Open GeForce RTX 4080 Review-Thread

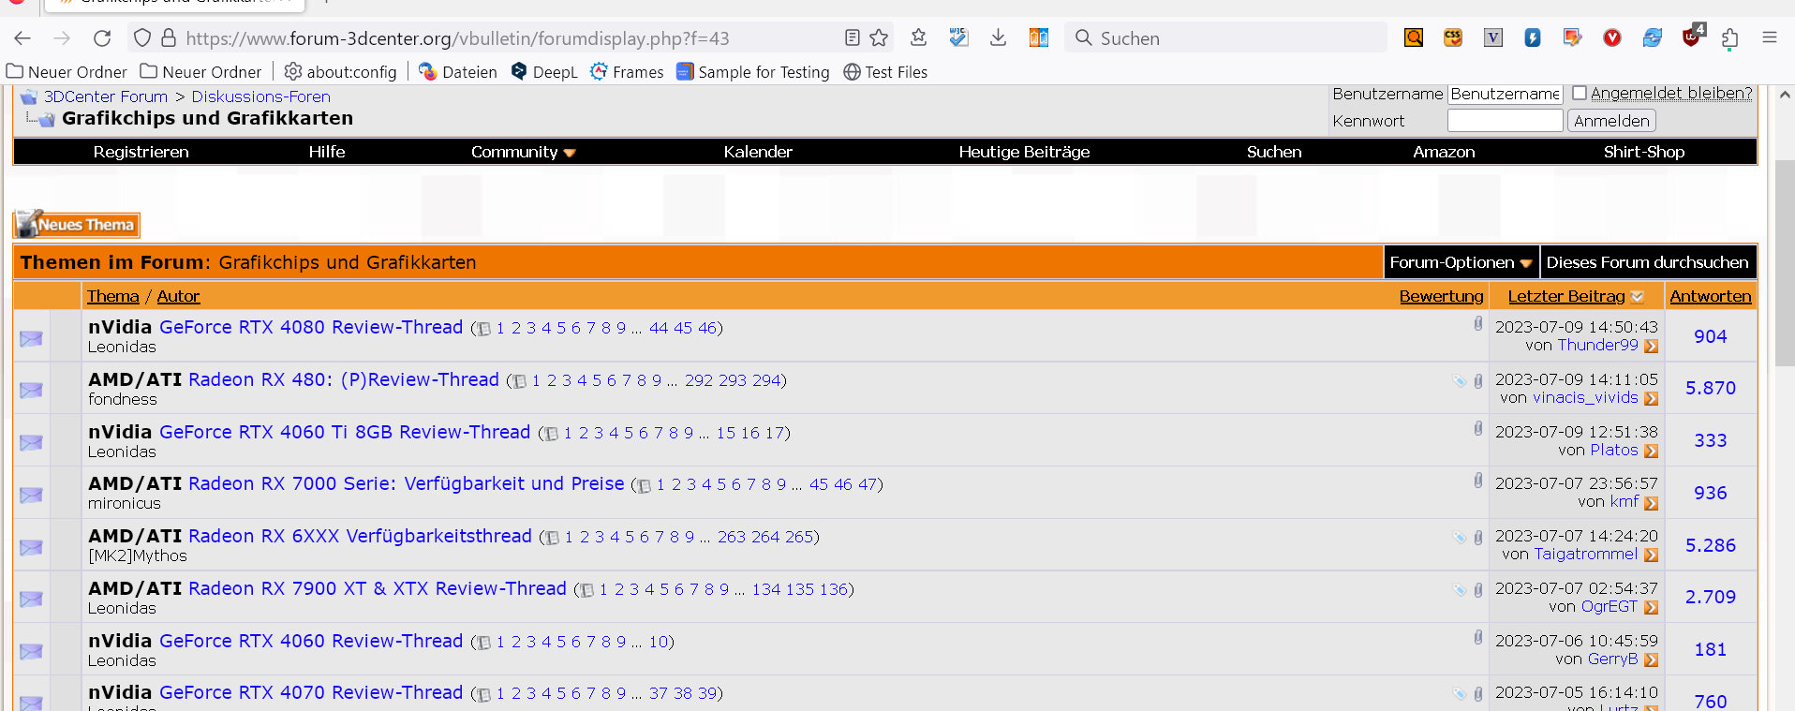[x=311, y=327]
